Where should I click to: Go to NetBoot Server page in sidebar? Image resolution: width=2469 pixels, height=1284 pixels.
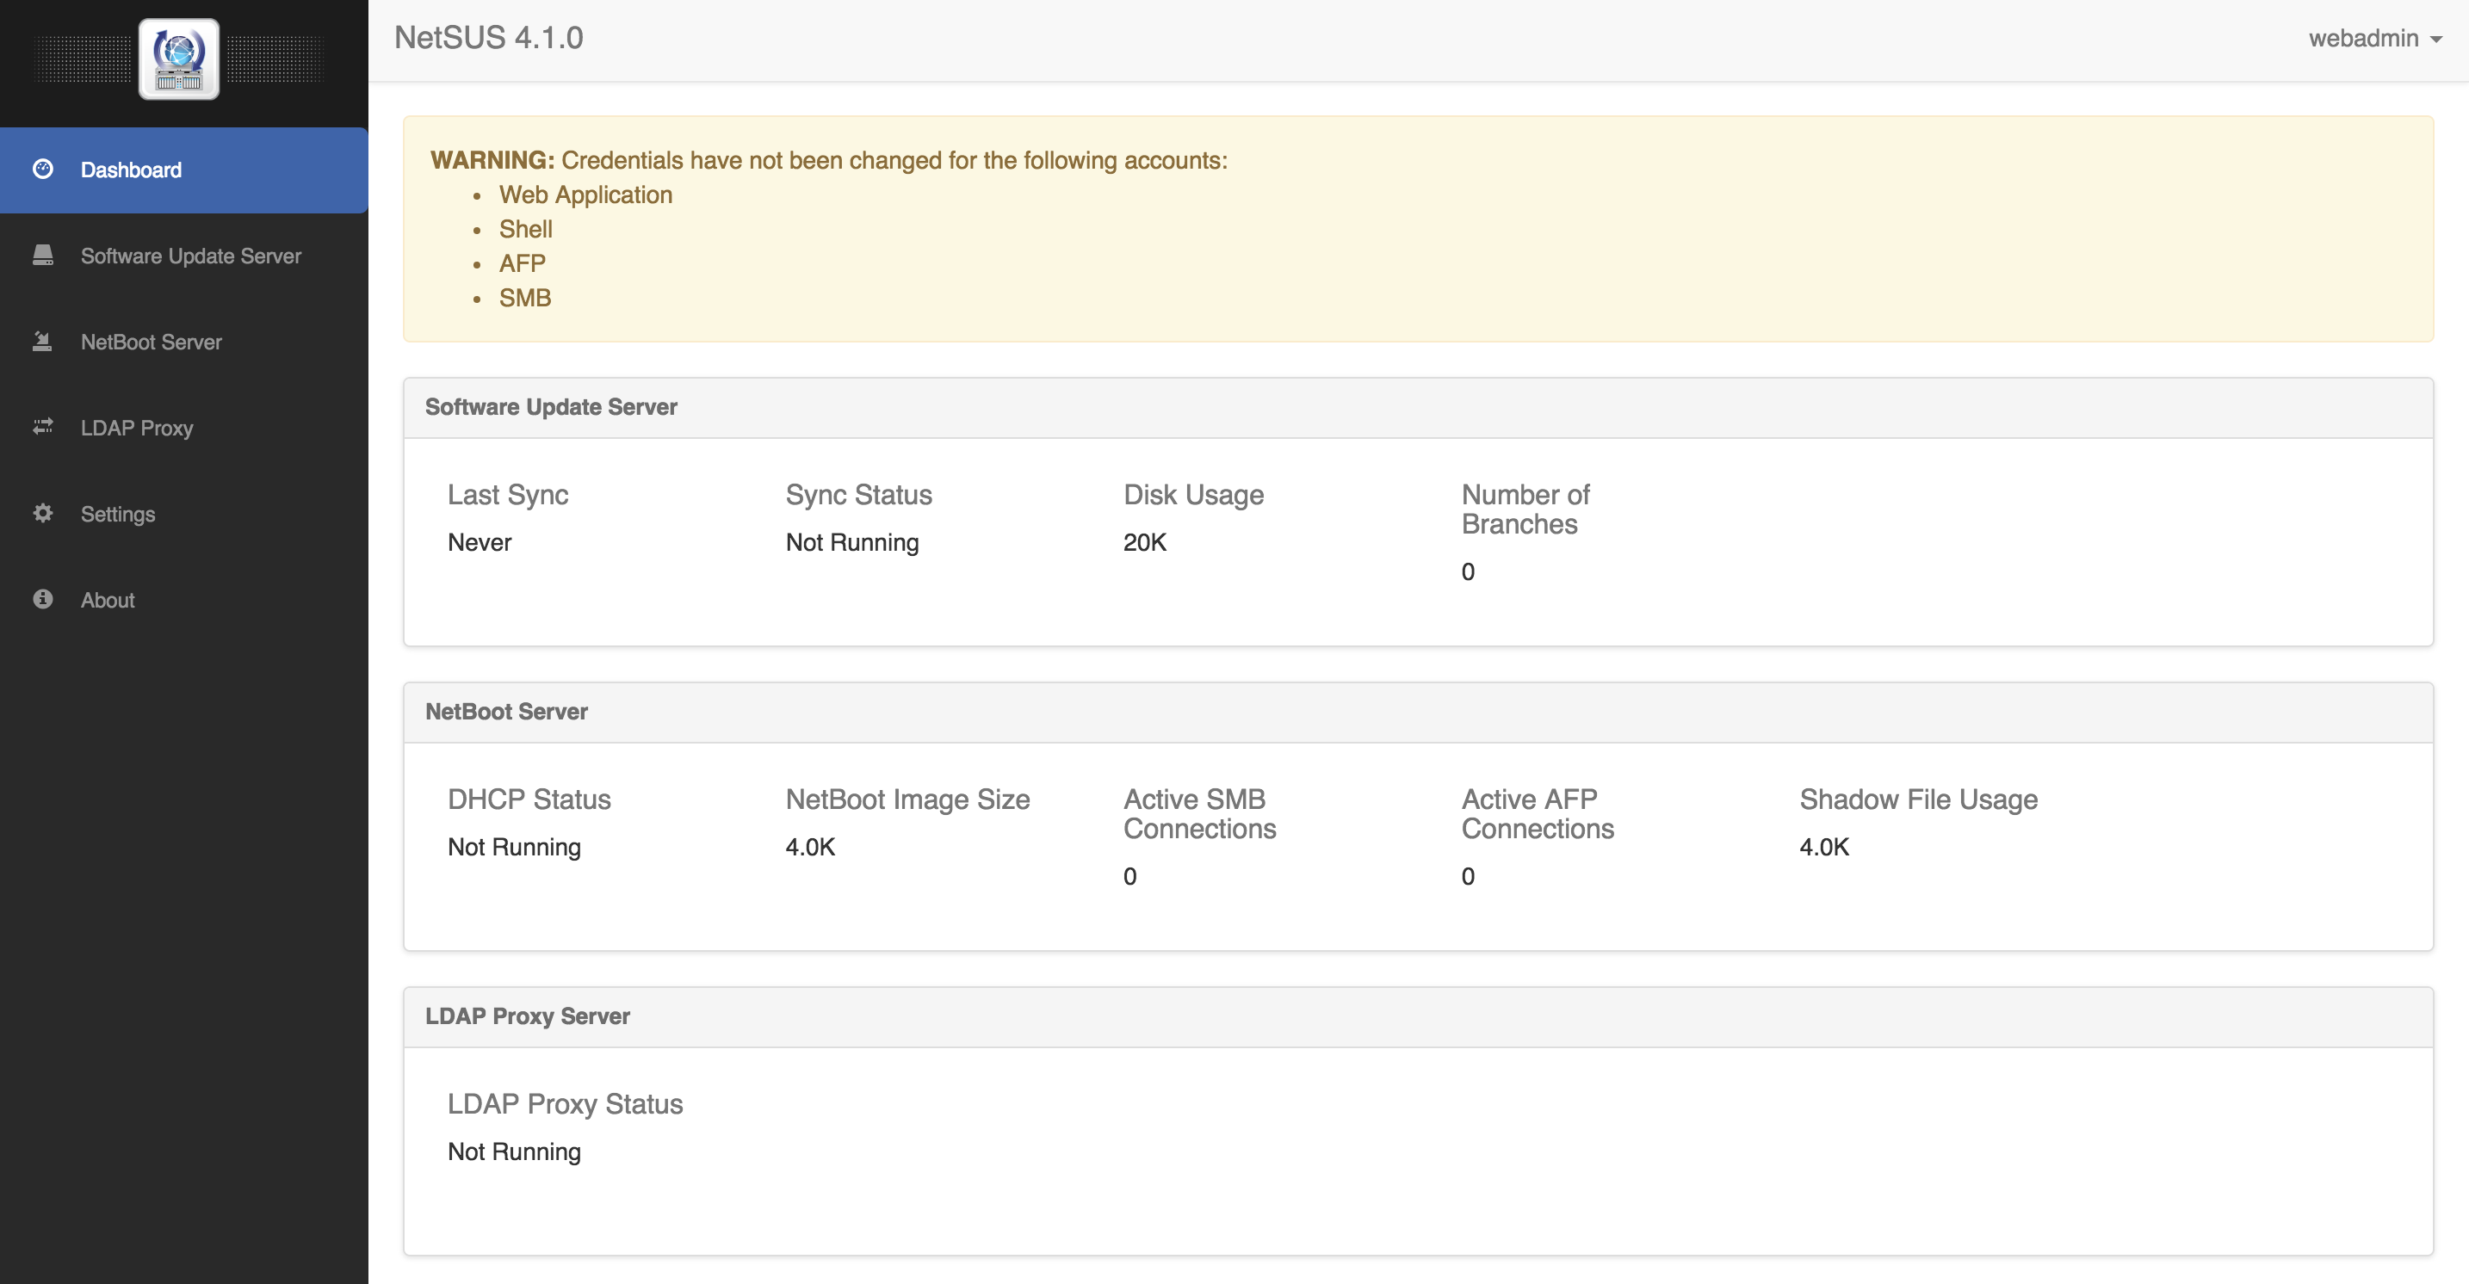click(x=184, y=342)
